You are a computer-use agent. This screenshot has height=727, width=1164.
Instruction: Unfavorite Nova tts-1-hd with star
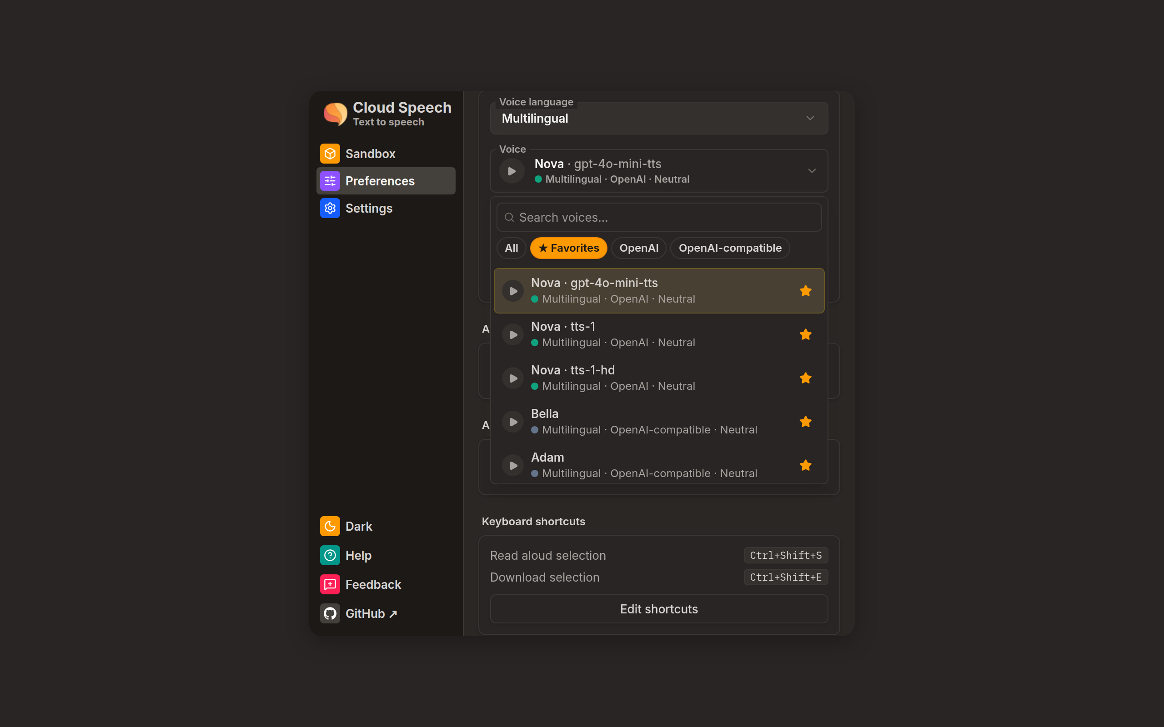click(806, 378)
